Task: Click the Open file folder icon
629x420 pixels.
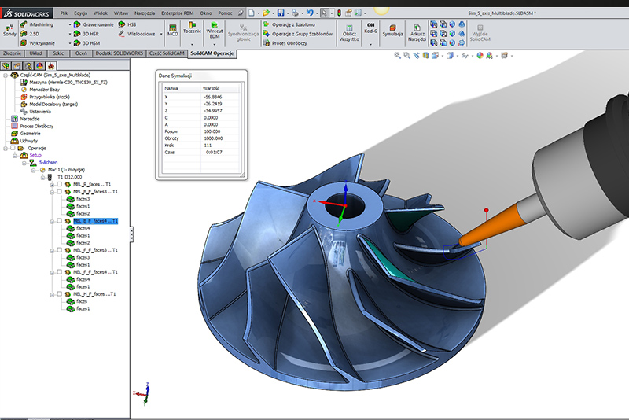Action: pos(266,13)
